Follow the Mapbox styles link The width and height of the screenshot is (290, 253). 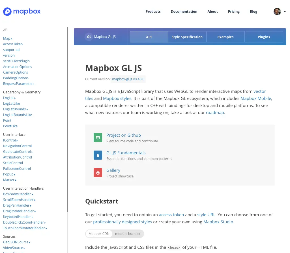coord(117,98)
